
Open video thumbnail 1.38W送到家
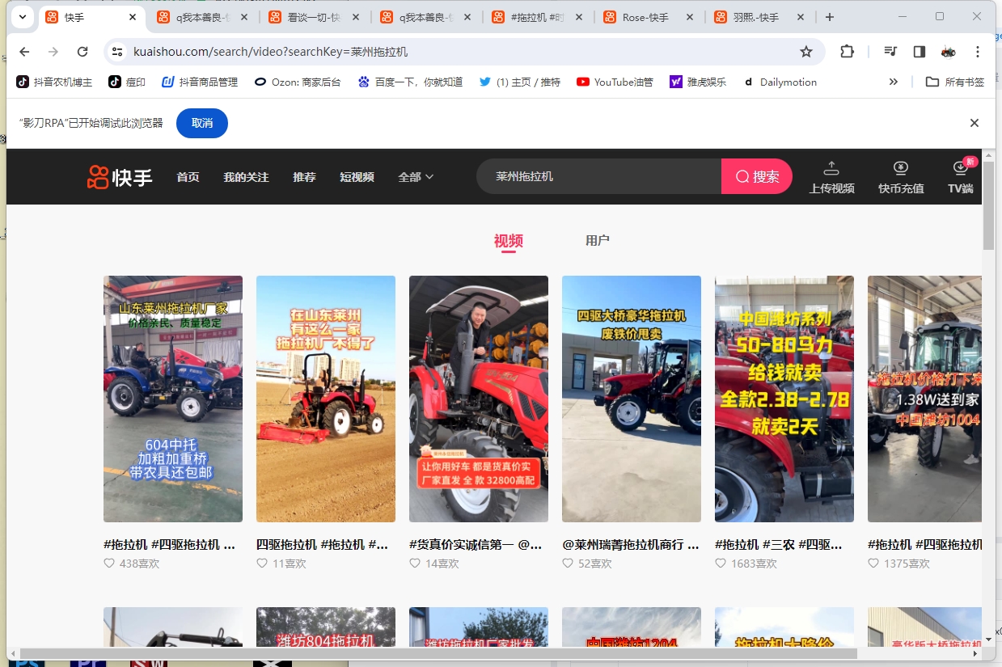click(x=924, y=399)
